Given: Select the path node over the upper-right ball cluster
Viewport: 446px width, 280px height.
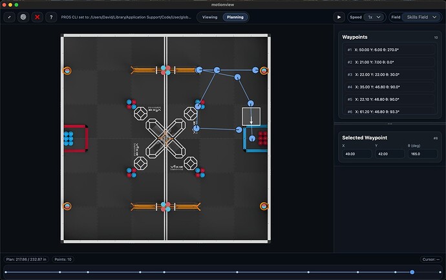Looking at the screenshot, I should tap(198, 106).
